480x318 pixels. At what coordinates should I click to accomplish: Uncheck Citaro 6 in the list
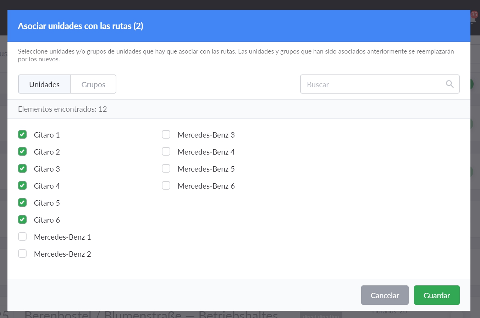tap(22, 220)
